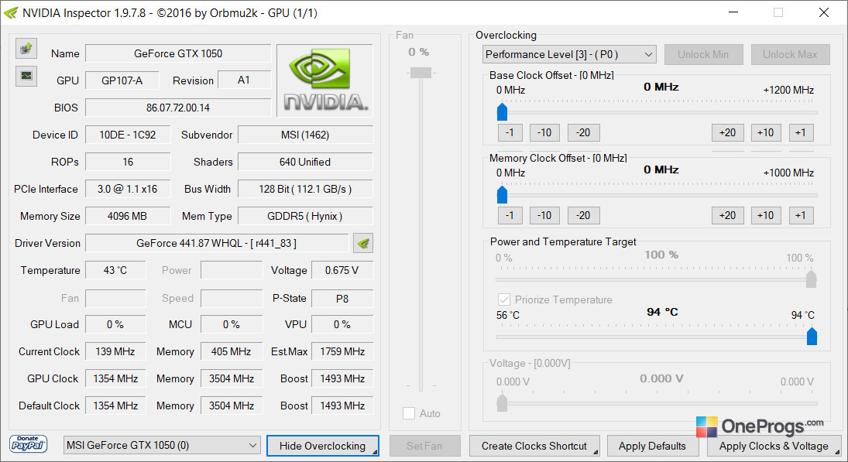Click the GPU Load value 0 %

pyautogui.click(x=115, y=324)
